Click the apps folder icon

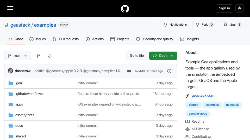[x=11, y=104]
